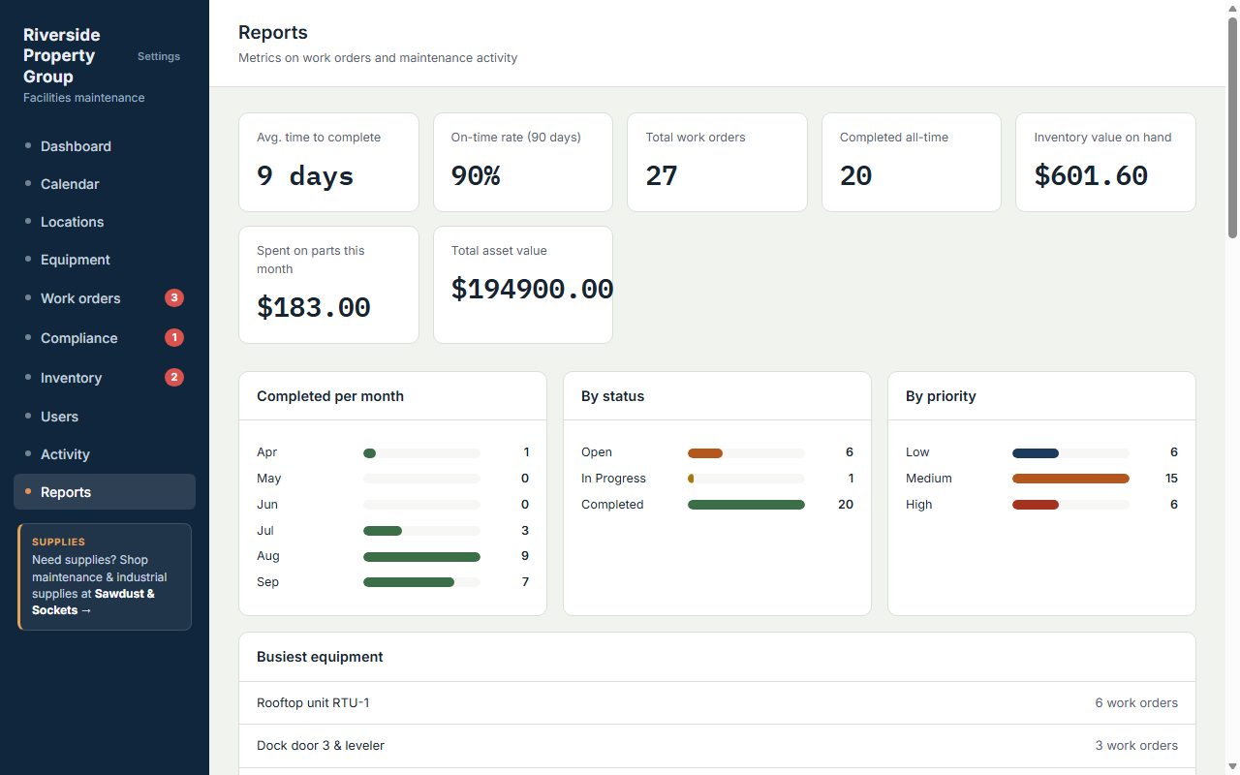Click the By status heading
The width and height of the screenshot is (1240, 775).
point(612,396)
